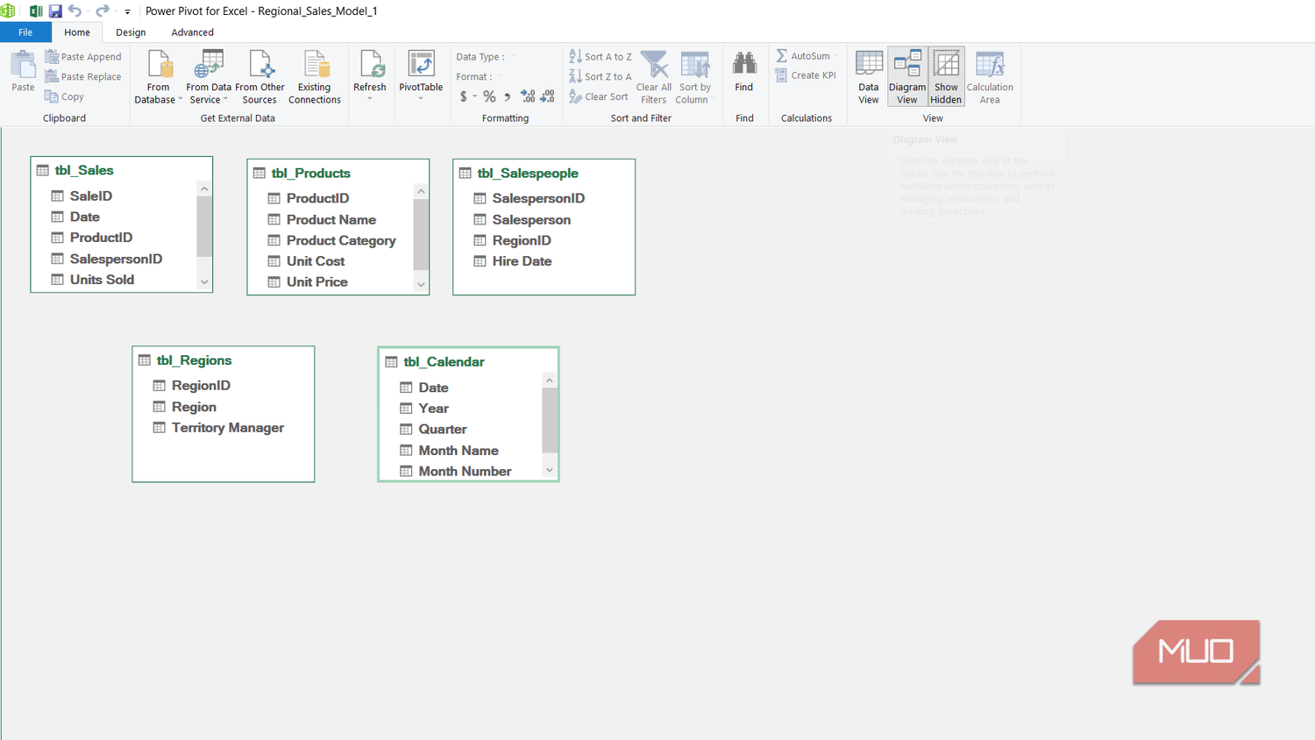Sort Z to A
The image size is (1315, 740).
click(601, 77)
